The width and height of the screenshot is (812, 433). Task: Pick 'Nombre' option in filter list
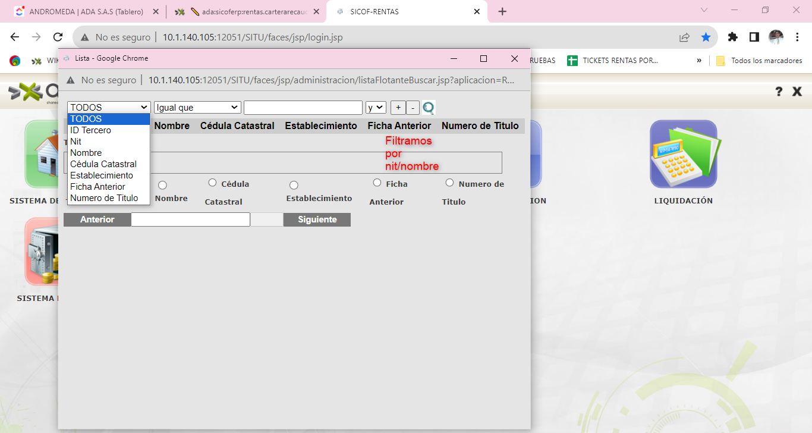86,153
